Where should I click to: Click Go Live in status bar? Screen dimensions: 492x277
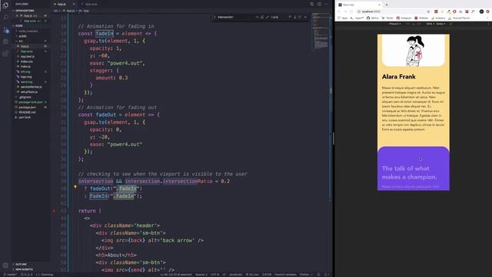(252, 275)
